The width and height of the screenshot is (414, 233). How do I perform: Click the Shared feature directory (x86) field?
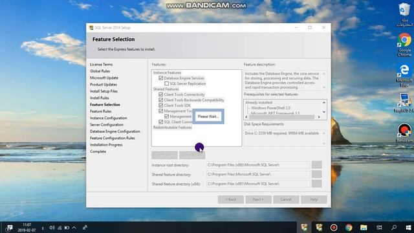tap(258, 184)
